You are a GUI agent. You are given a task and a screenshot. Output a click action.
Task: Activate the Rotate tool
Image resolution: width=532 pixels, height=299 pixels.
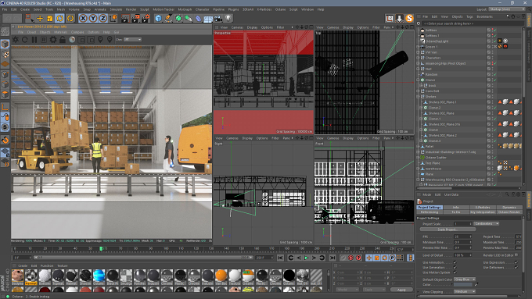[60, 18]
